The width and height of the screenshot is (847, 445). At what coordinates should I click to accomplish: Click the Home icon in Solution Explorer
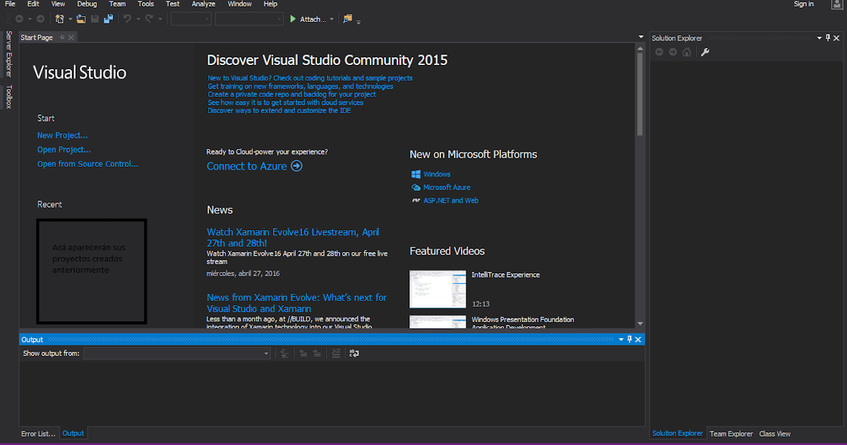pyautogui.click(x=686, y=51)
